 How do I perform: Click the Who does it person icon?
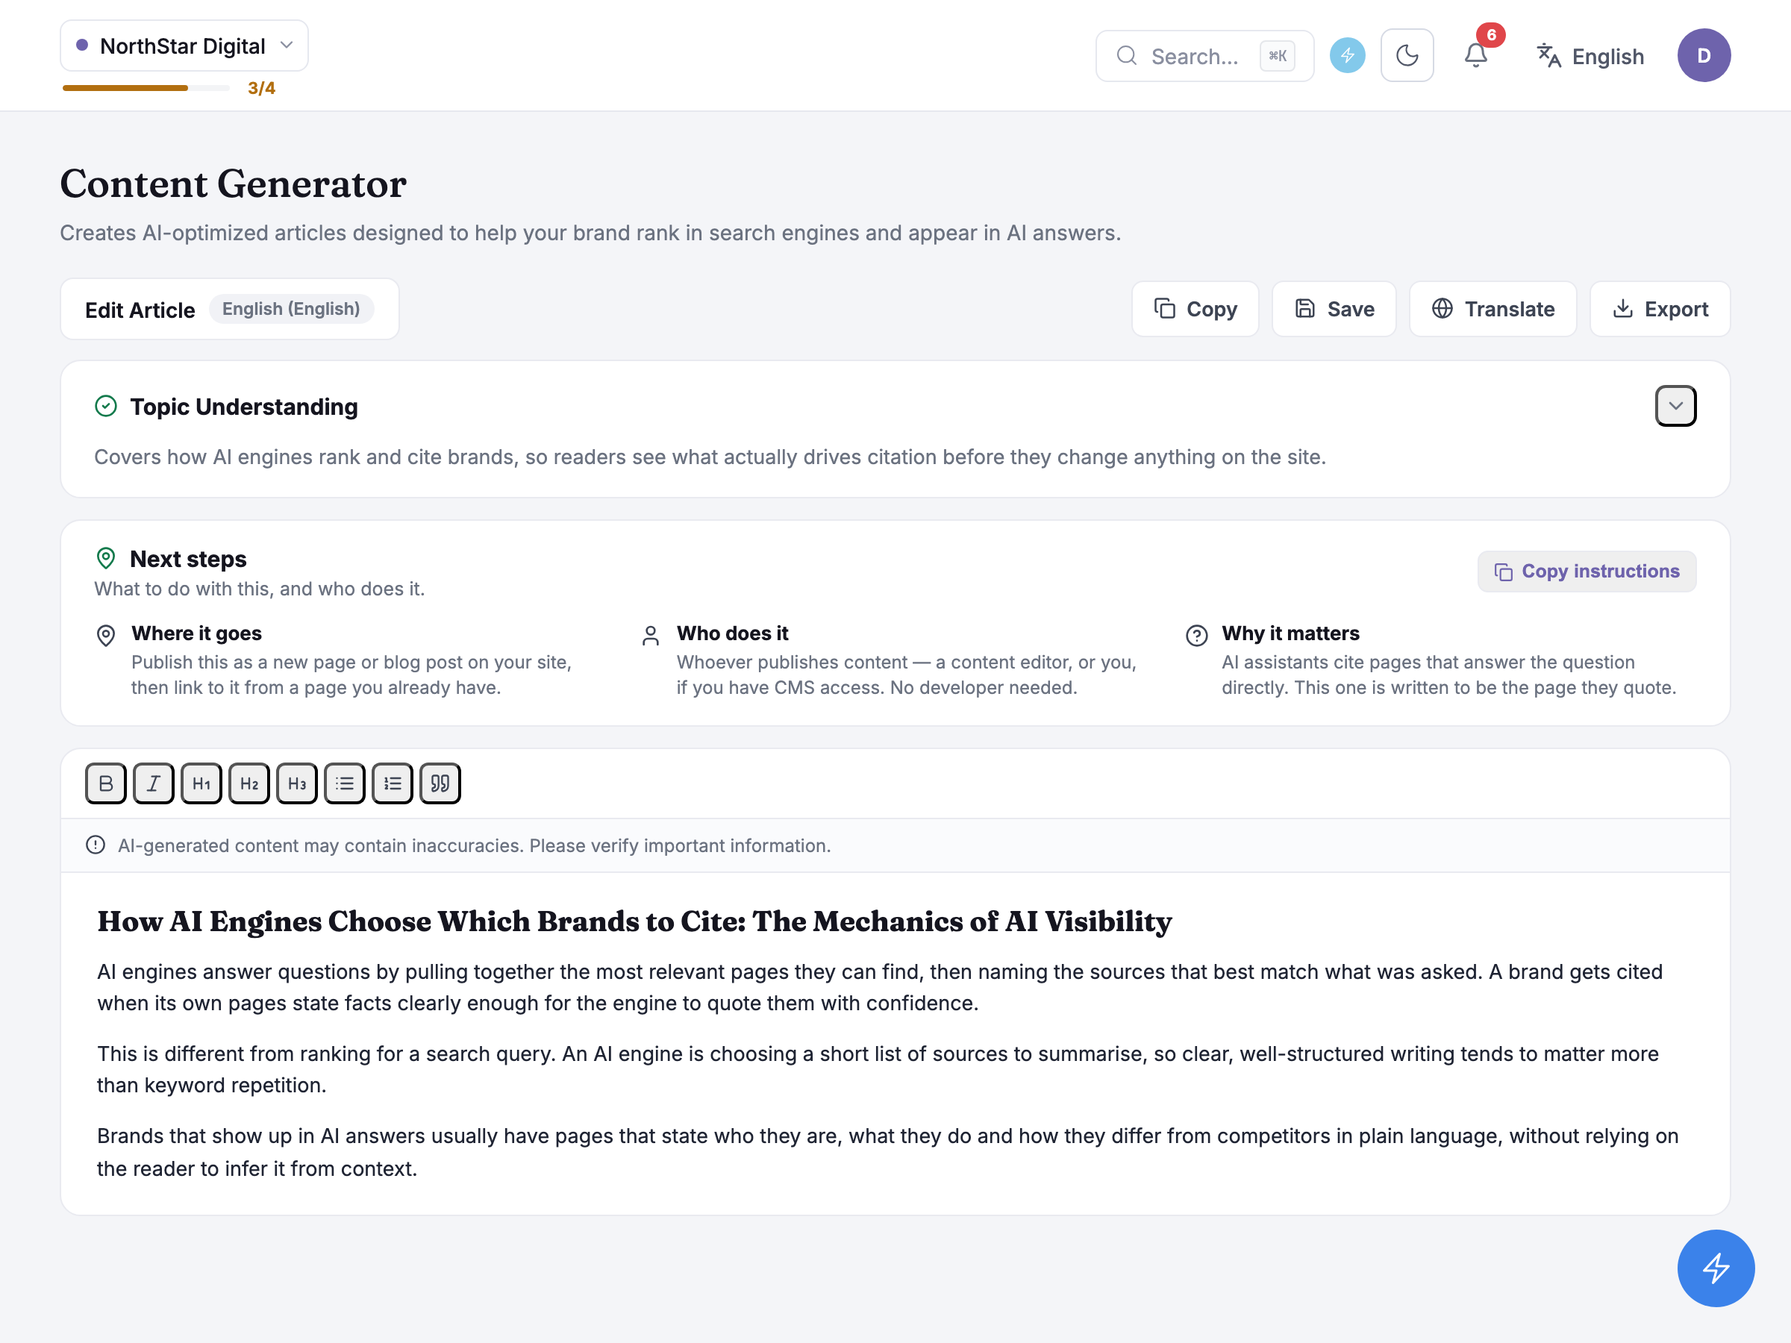(x=650, y=636)
